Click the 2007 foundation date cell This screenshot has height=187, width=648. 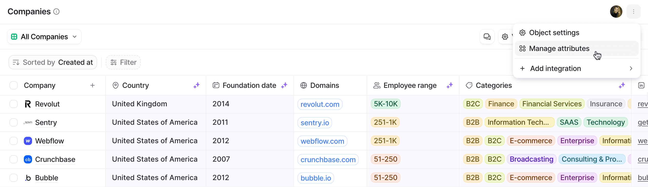pyautogui.click(x=250, y=159)
